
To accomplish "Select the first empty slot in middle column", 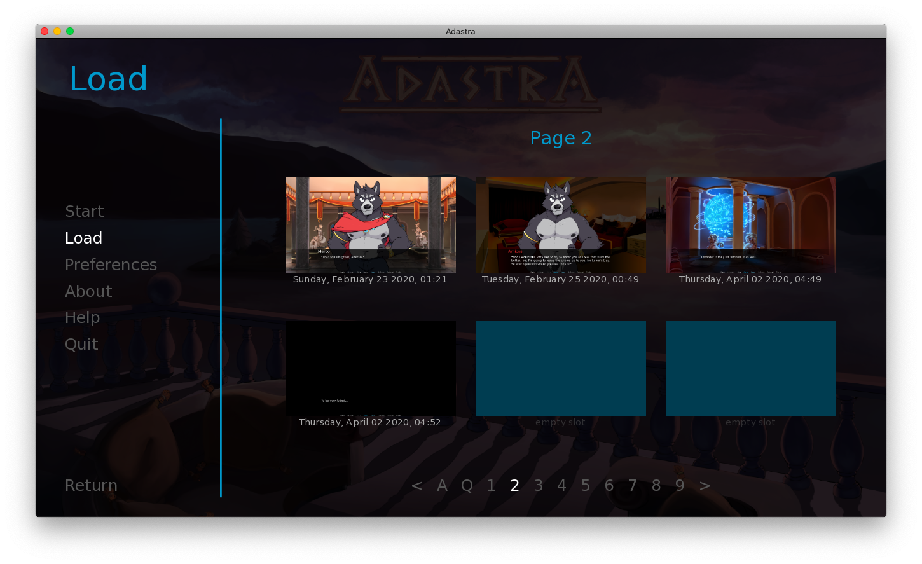I will pos(560,369).
